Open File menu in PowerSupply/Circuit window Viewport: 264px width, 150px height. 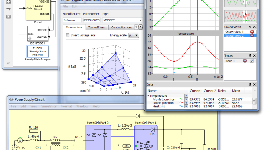coord(14,106)
